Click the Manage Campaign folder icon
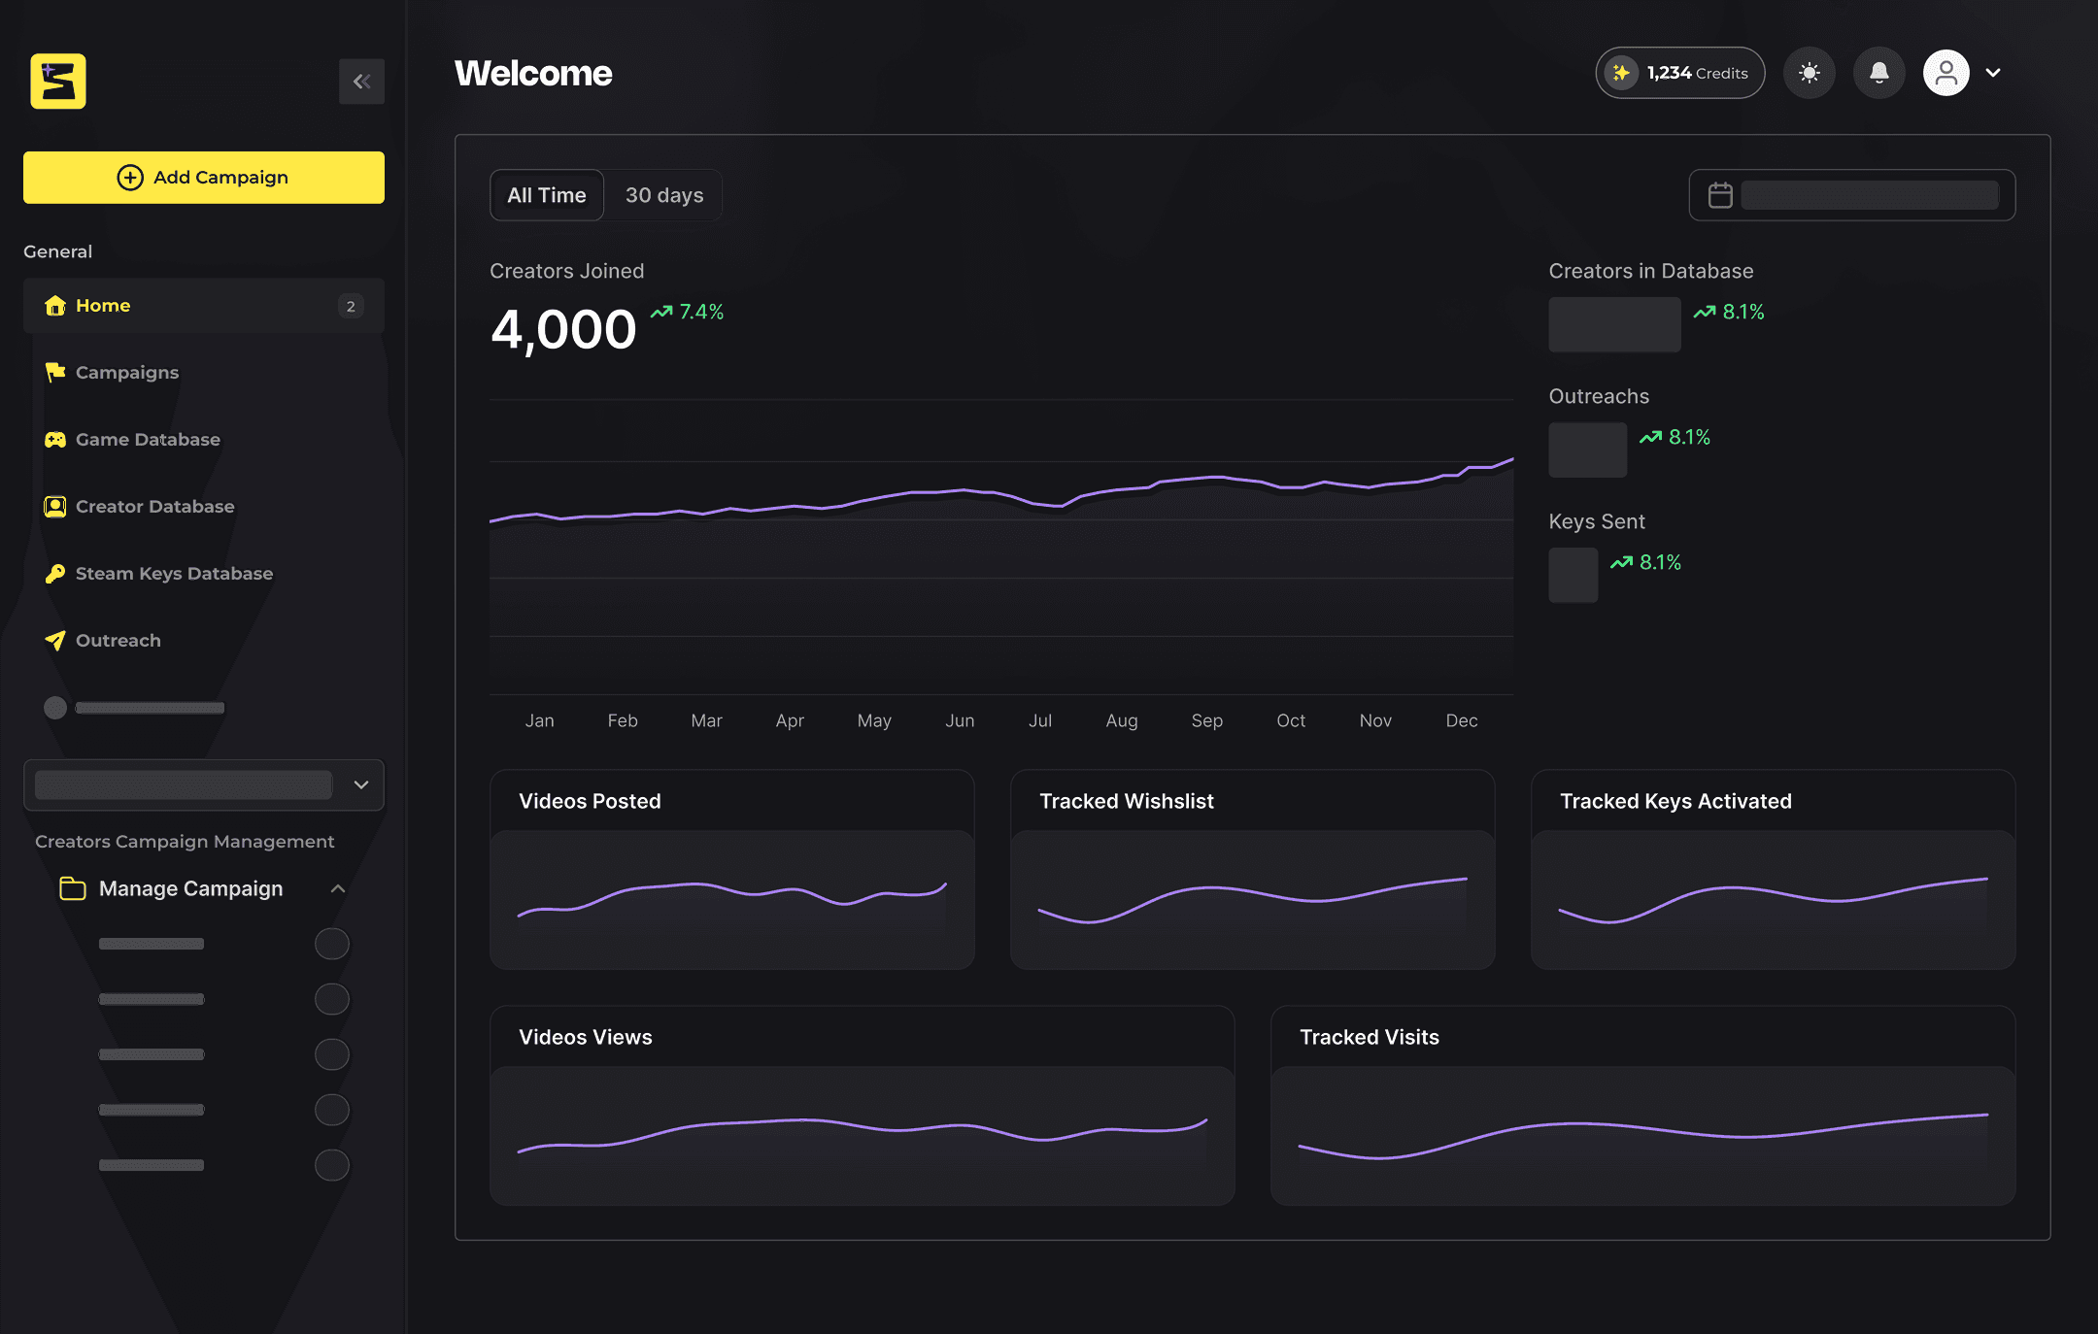This screenshot has height=1334, width=2098. (73, 888)
